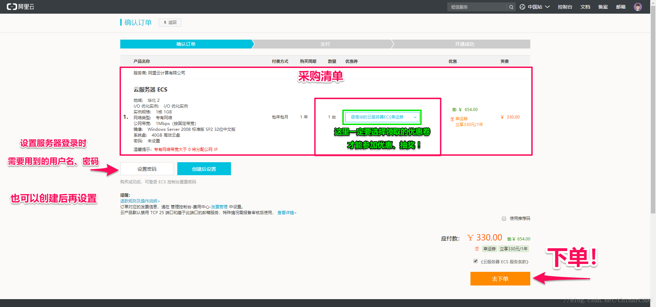The image size is (656, 307).
Task: Click the 40GB 高效云盘 system disk text
Action: [x=166, y=135]
